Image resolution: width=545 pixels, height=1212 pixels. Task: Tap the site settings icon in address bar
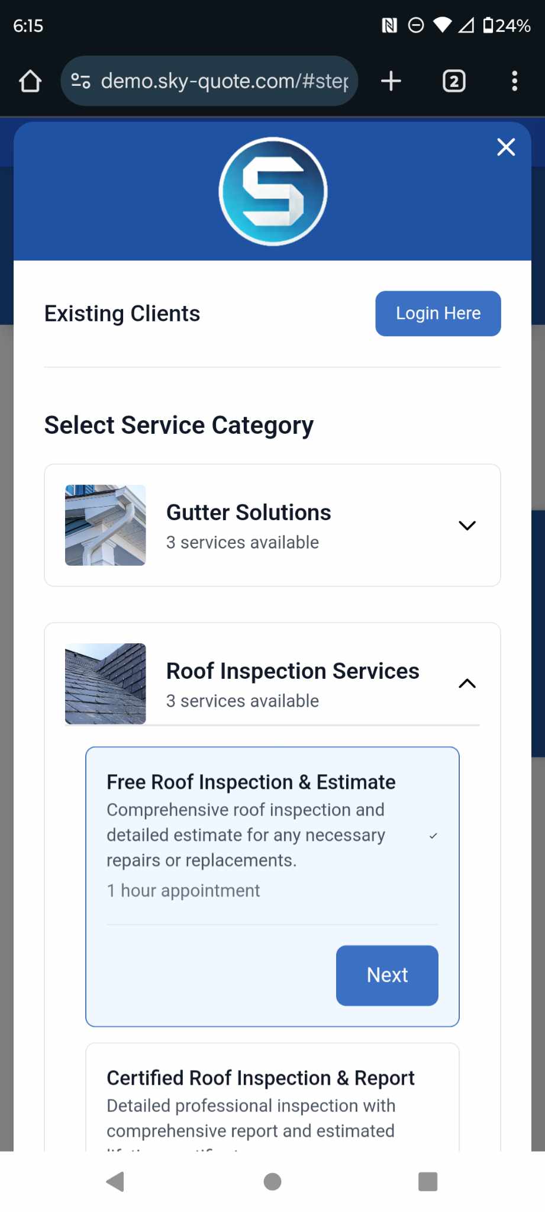point(80,81)
